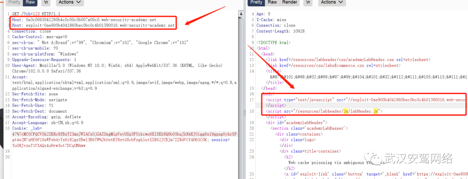This screenshot has width=468, height=179.
Task: Click div class=container line in response
Action: [298, 134]
